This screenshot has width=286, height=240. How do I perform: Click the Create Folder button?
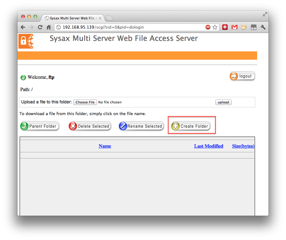191,126
